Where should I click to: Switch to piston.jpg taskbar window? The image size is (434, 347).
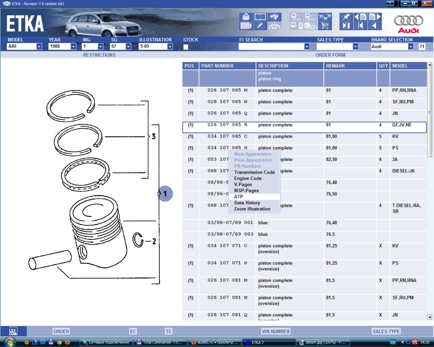tap(323, 343)
